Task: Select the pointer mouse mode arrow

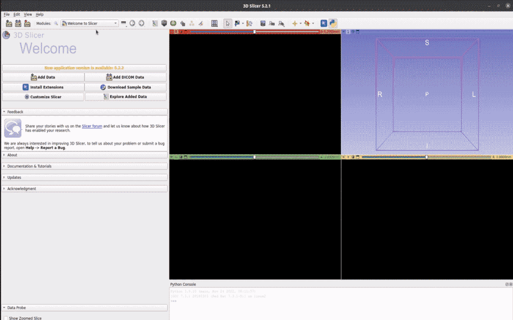Action: coord(228,23)
